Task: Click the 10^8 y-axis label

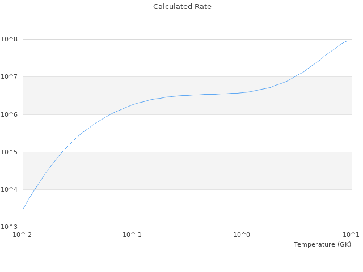Action: [10, 39]
